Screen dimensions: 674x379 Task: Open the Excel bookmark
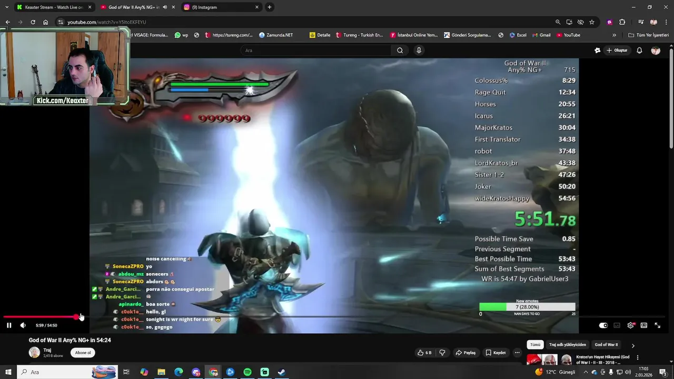pyautogui.click(x=518, y=35)
